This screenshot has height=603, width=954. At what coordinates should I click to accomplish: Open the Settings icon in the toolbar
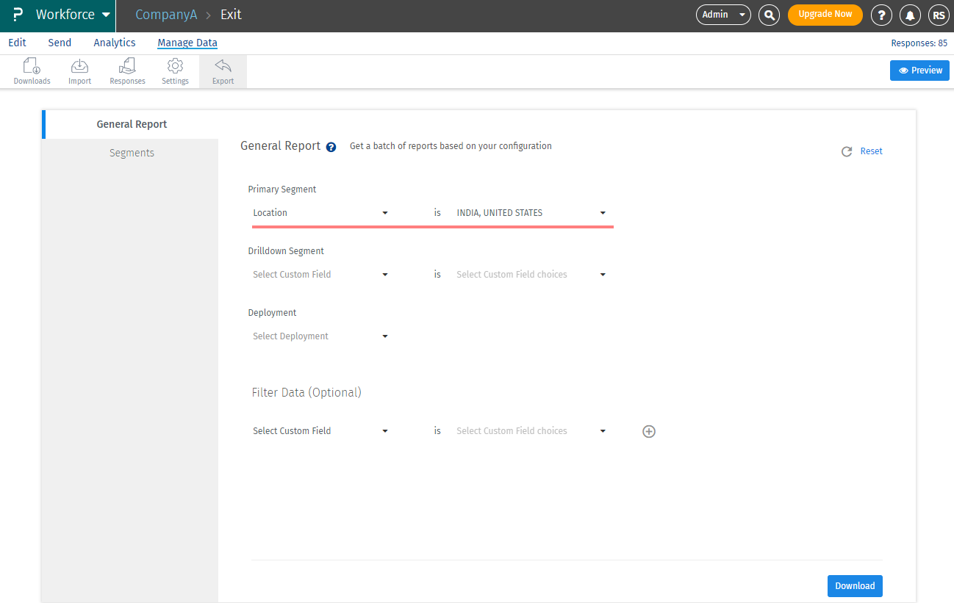[175, 71]
